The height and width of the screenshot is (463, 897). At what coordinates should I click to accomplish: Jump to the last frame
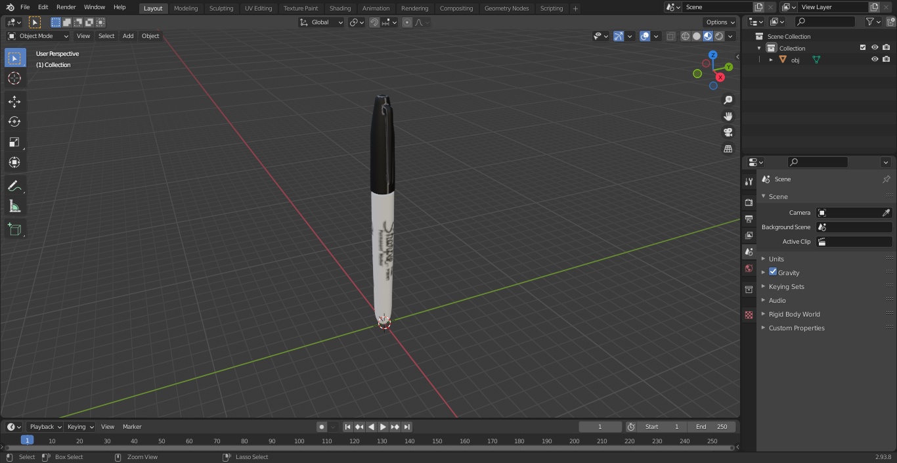click(x=406, y=427)
